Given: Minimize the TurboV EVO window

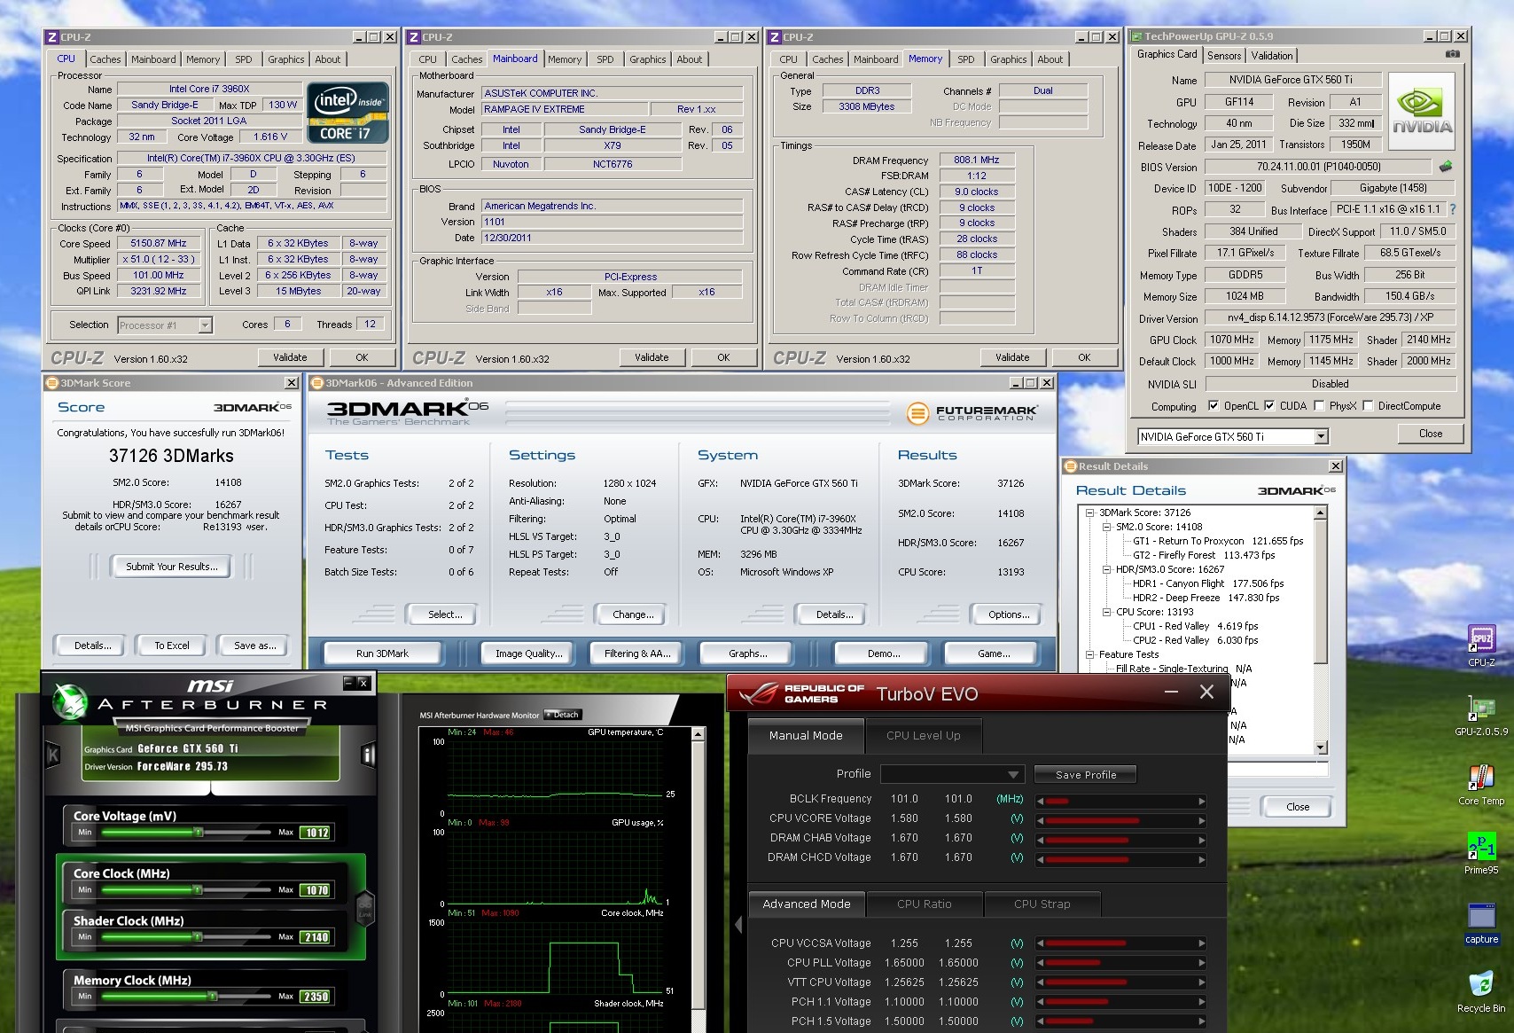Looking at the screenshot, I should tap(1171, 693).
